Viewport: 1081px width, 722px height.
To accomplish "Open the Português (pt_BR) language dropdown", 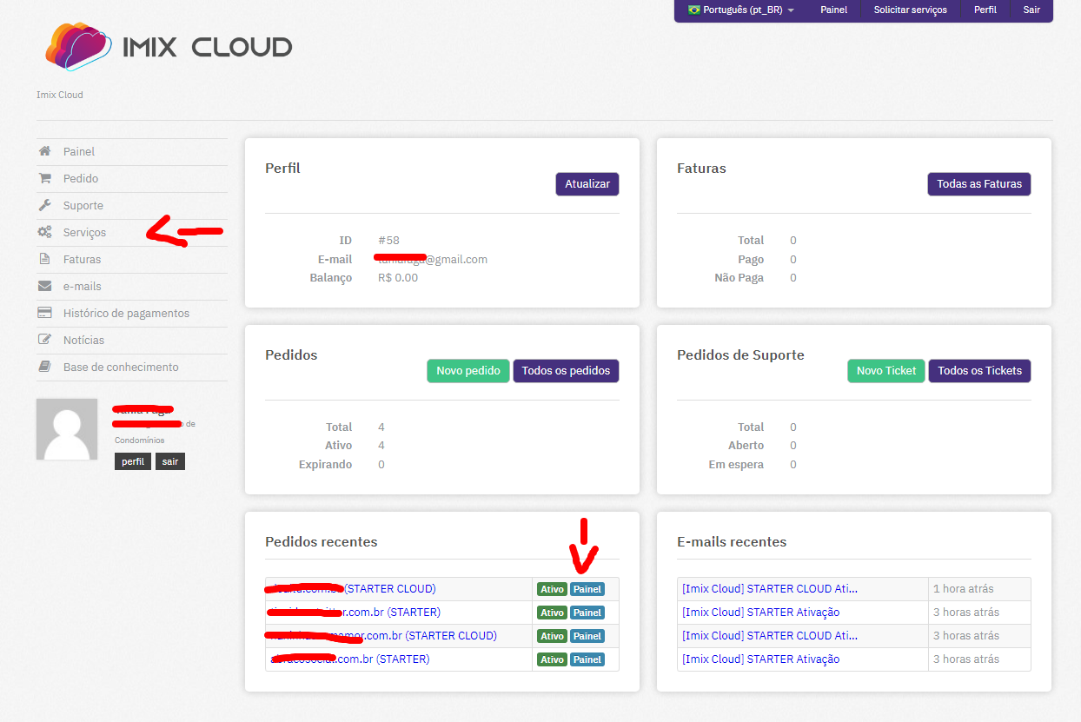I will point(741,10).
